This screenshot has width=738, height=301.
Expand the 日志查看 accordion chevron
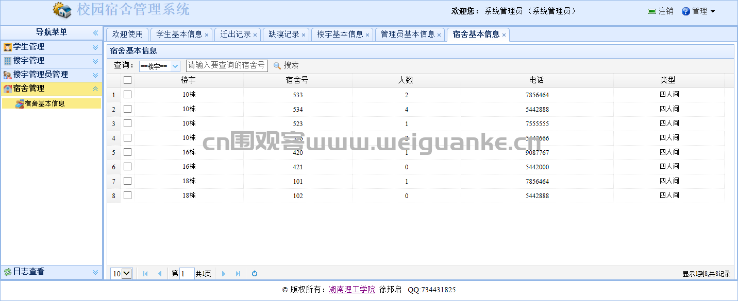coord(95,272)
